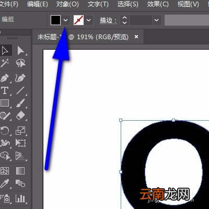Pick the Scale tool
Image resolution: width=209 pixels, height=209 pixels.
[x=21, y=131]
